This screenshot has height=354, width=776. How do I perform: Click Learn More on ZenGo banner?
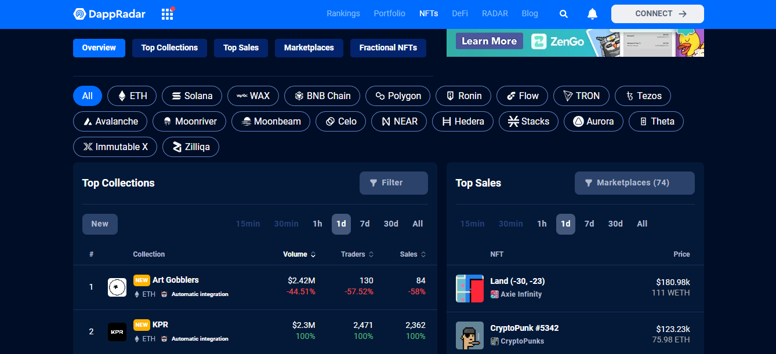click(489, 41)
